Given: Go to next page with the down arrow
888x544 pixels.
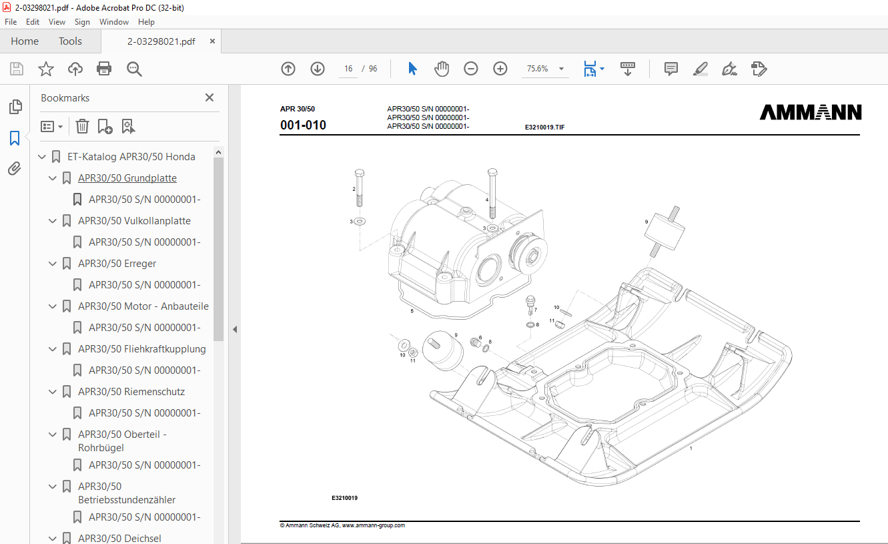Looking at the screenshot, I should pyautogui.click(x=318, y=69).
